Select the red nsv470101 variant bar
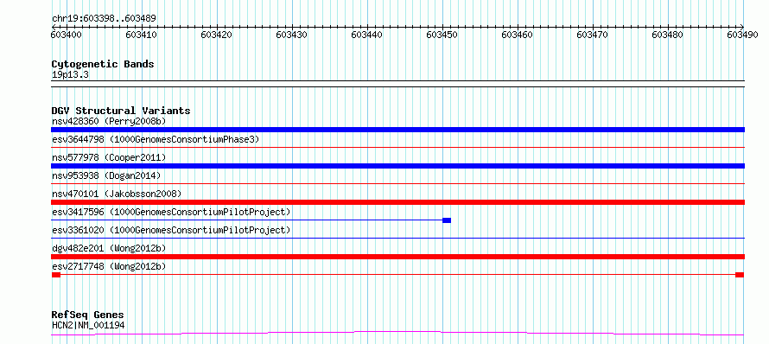Viewport: 769px width, 344px height. tap(397, 202)
